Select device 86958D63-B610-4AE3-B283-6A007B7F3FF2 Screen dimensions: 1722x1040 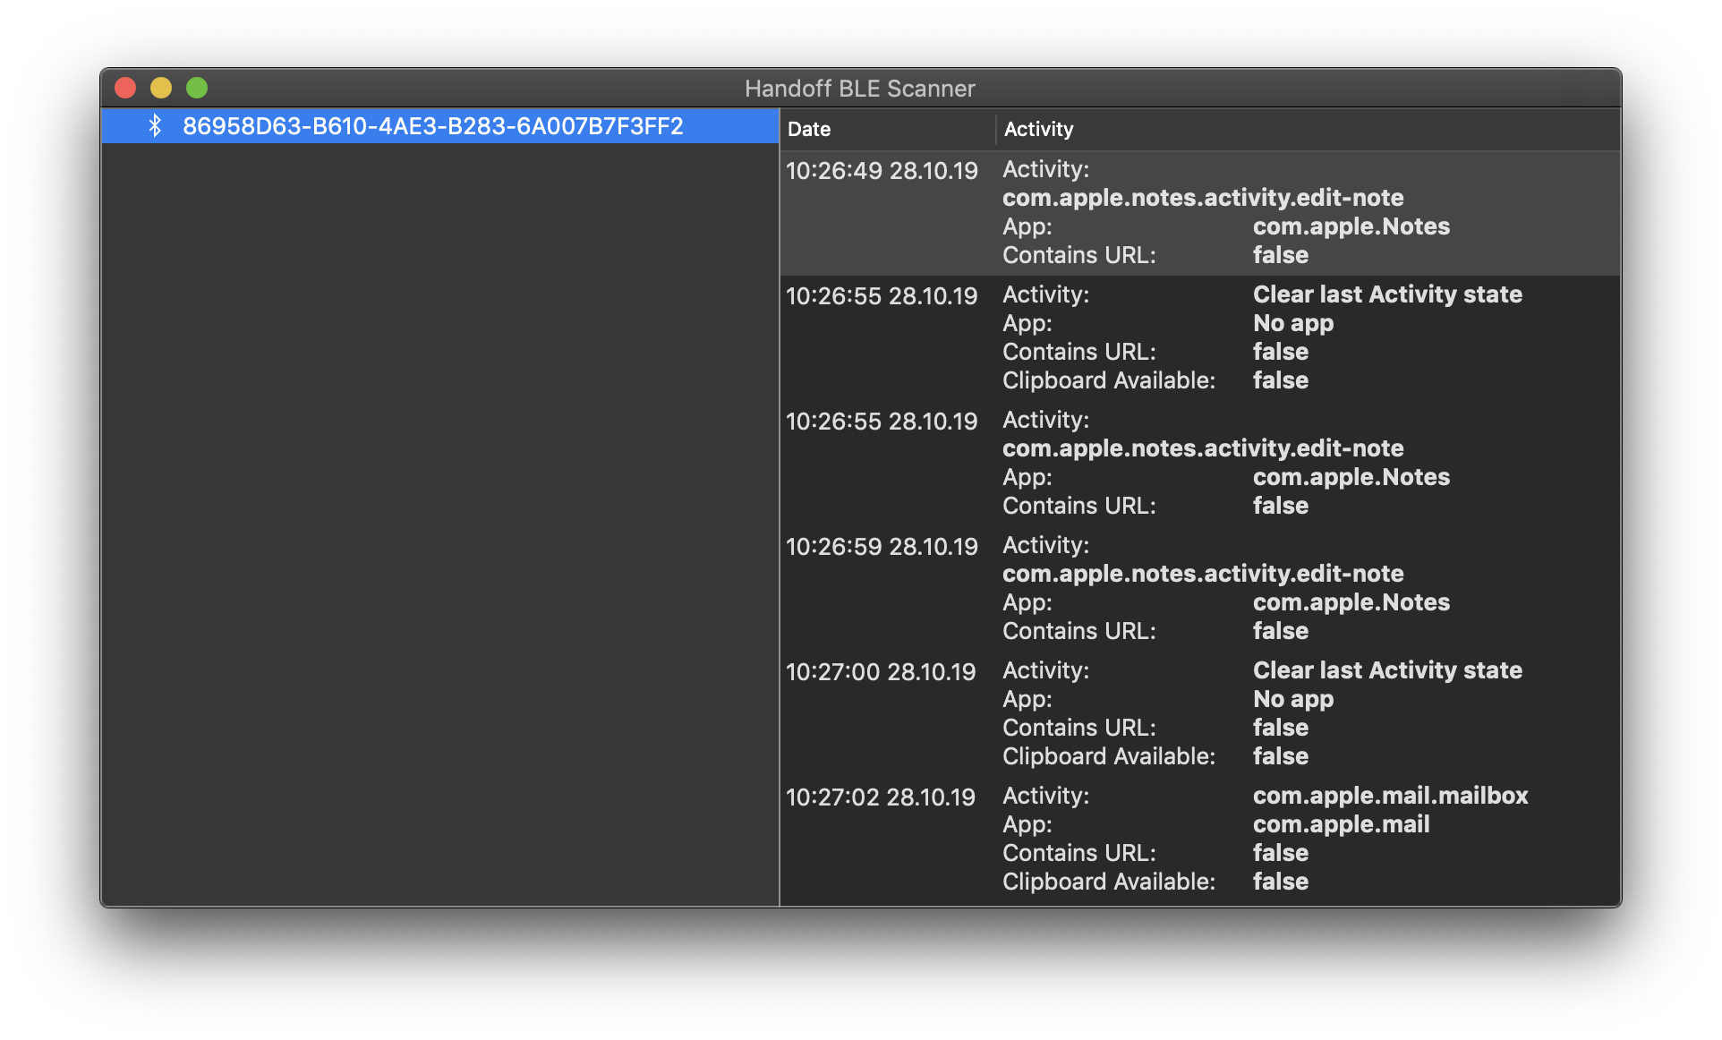click(x=432, y=126)
